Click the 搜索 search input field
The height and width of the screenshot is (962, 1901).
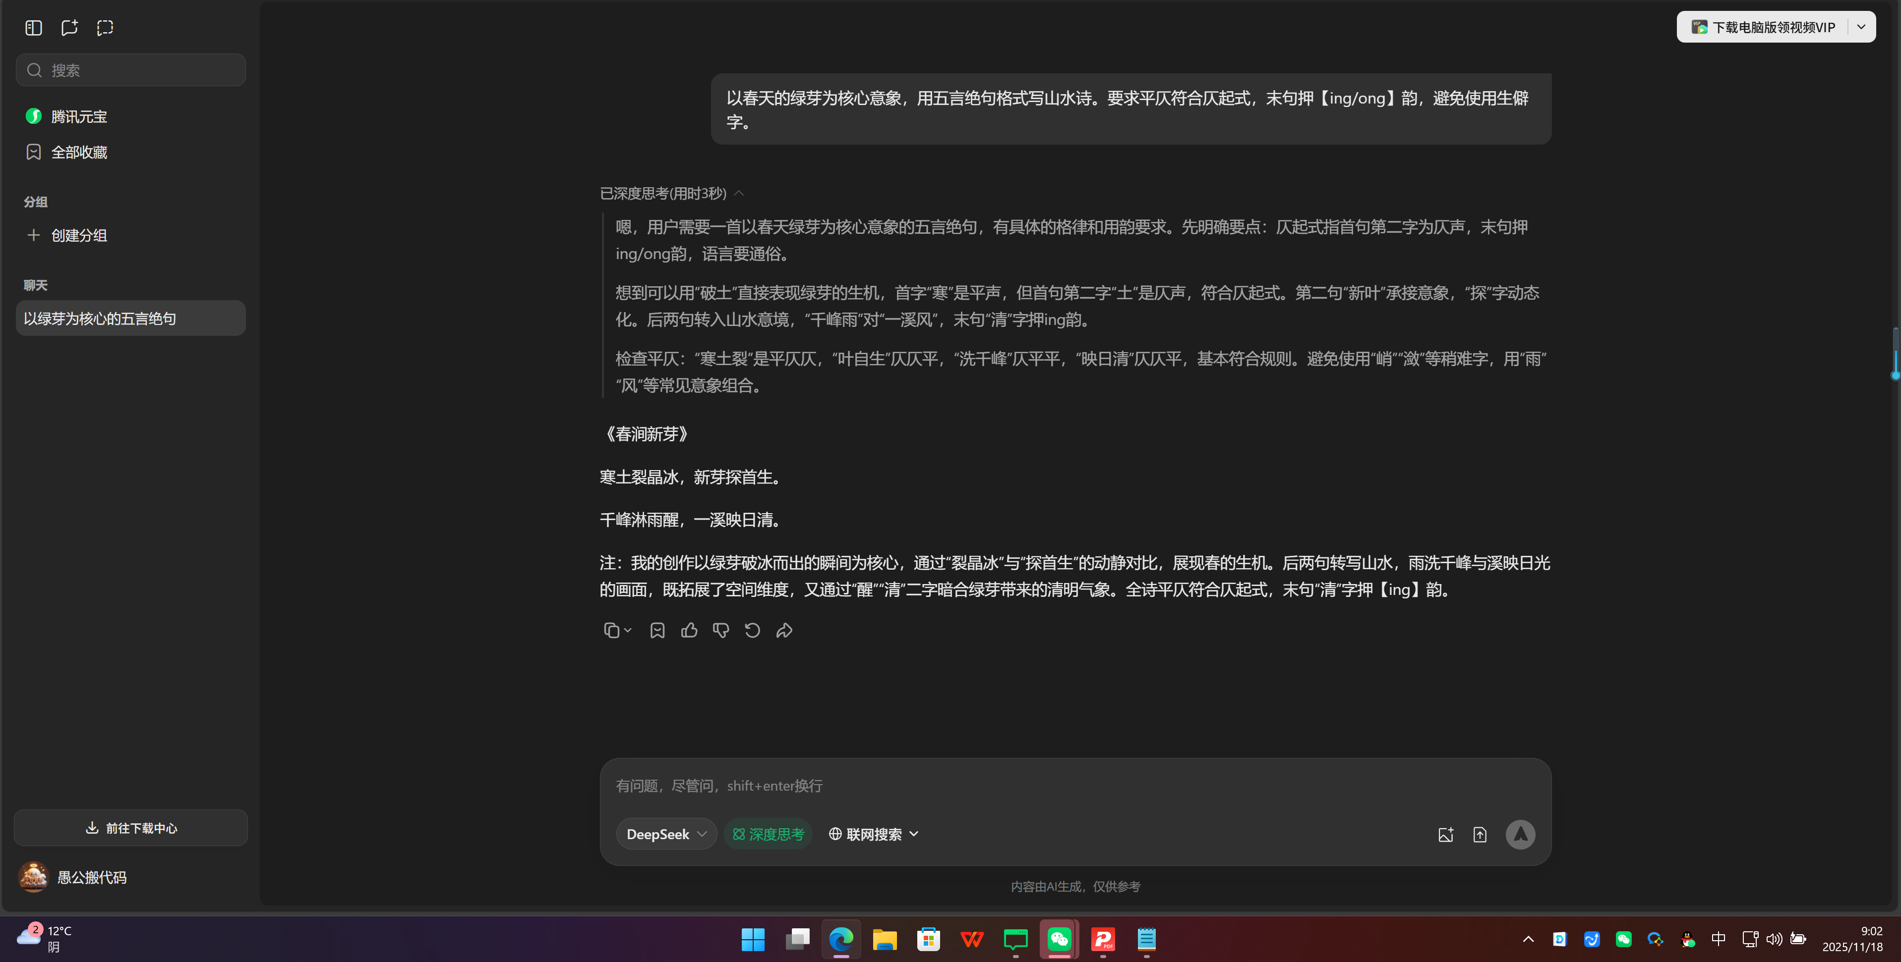[130, 69]
